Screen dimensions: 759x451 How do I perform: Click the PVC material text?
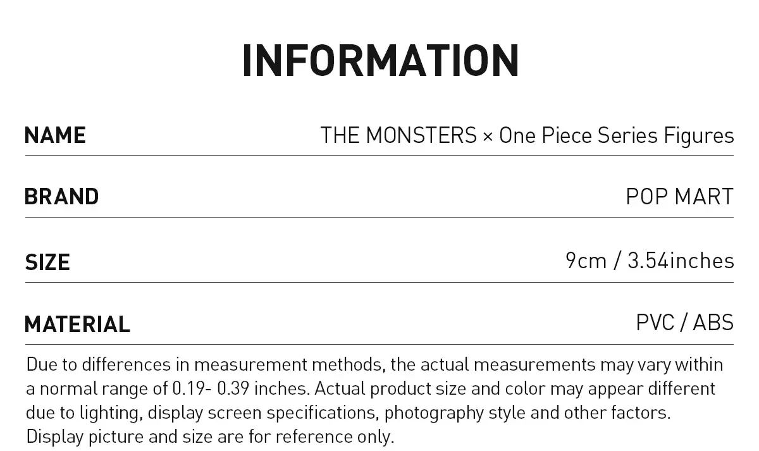pos(655,323)
